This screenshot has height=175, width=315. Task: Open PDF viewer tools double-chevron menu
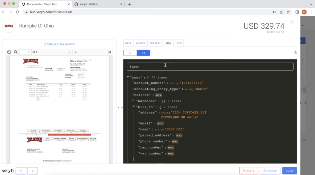click(x=110, y=52)
